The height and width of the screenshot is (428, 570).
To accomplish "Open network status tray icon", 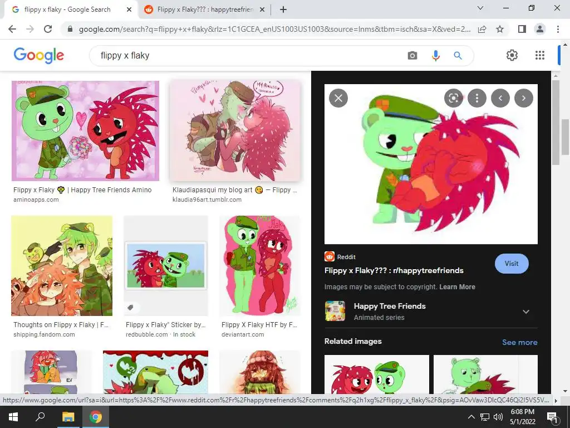I will click(485, 417).
